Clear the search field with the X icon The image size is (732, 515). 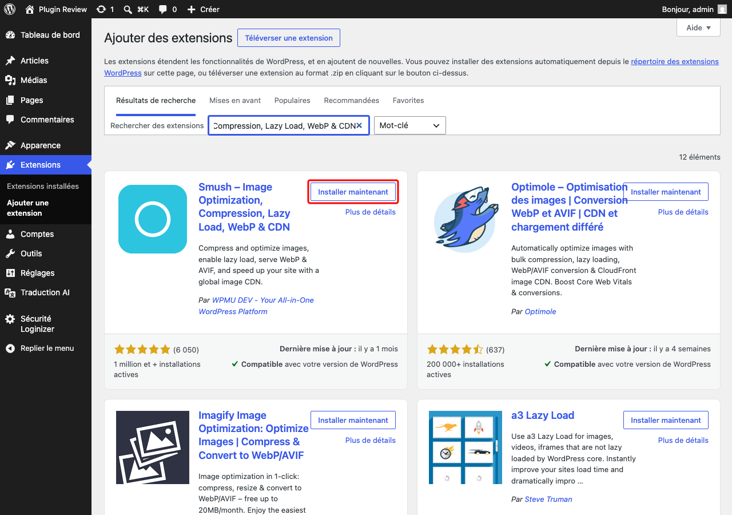(359, 125)
